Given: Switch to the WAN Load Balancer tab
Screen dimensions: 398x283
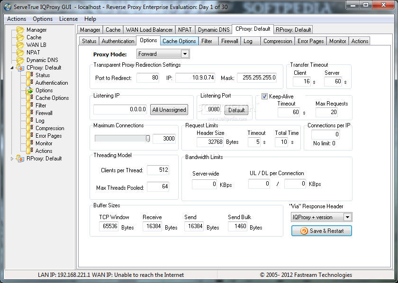Looking at the screenshot, I should 149,30.
